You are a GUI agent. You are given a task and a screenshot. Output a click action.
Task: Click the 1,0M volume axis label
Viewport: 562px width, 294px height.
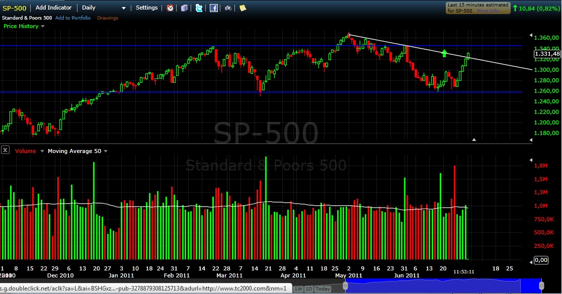[x=541, y=206]
